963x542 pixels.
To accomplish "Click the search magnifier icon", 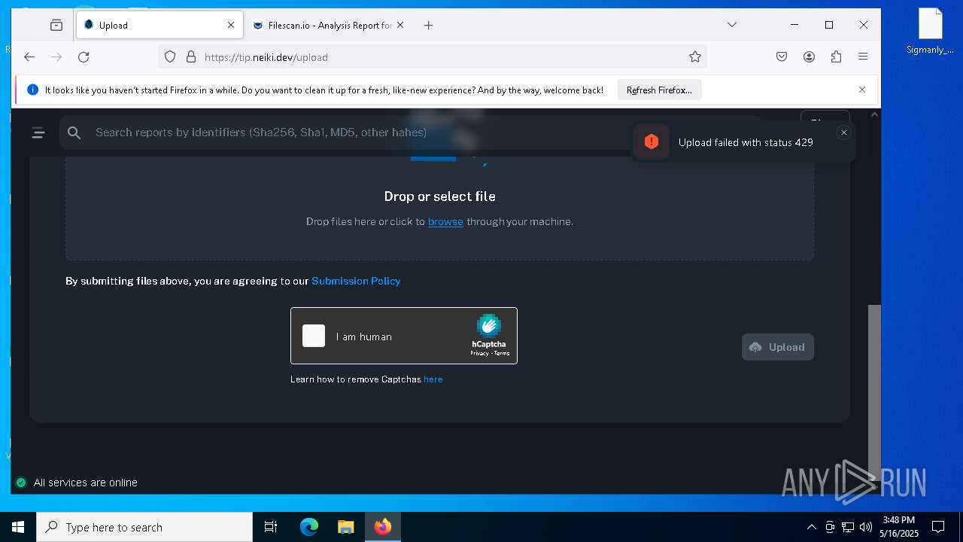I will point(74,132).
